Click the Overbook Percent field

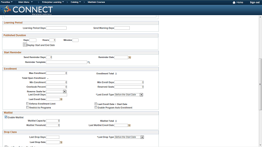(x=56, y=87)
